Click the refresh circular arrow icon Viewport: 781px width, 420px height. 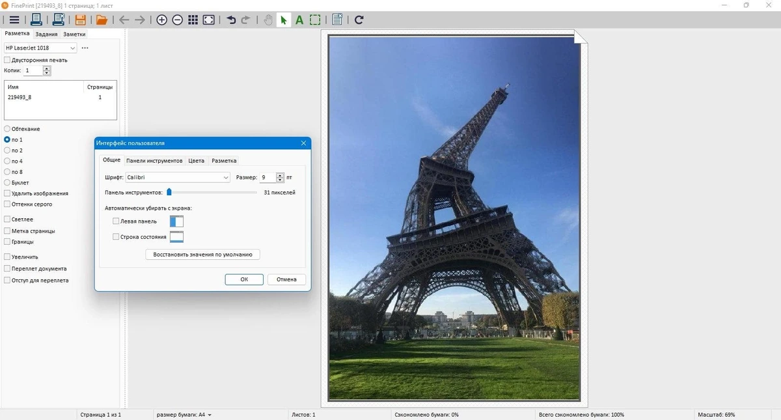pos(359,20)
